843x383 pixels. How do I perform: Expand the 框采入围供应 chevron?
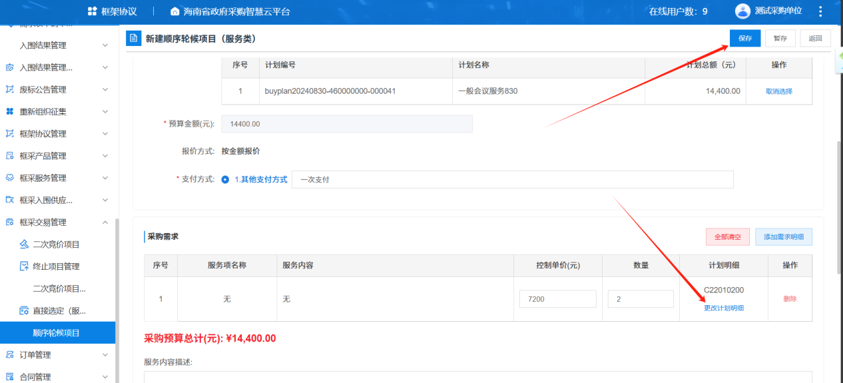coord(105,200)
